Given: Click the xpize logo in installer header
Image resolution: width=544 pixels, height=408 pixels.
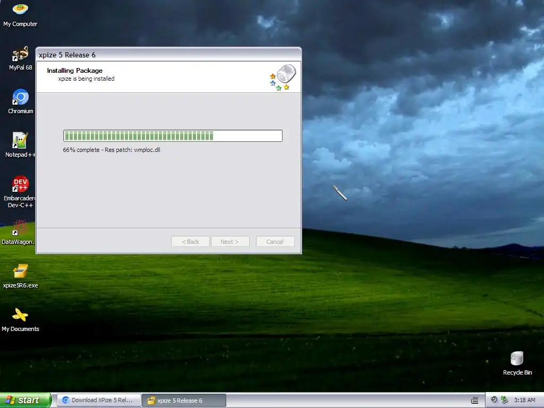Looking at the screenshot, I should pyautogui.click(x=283, y=77).
